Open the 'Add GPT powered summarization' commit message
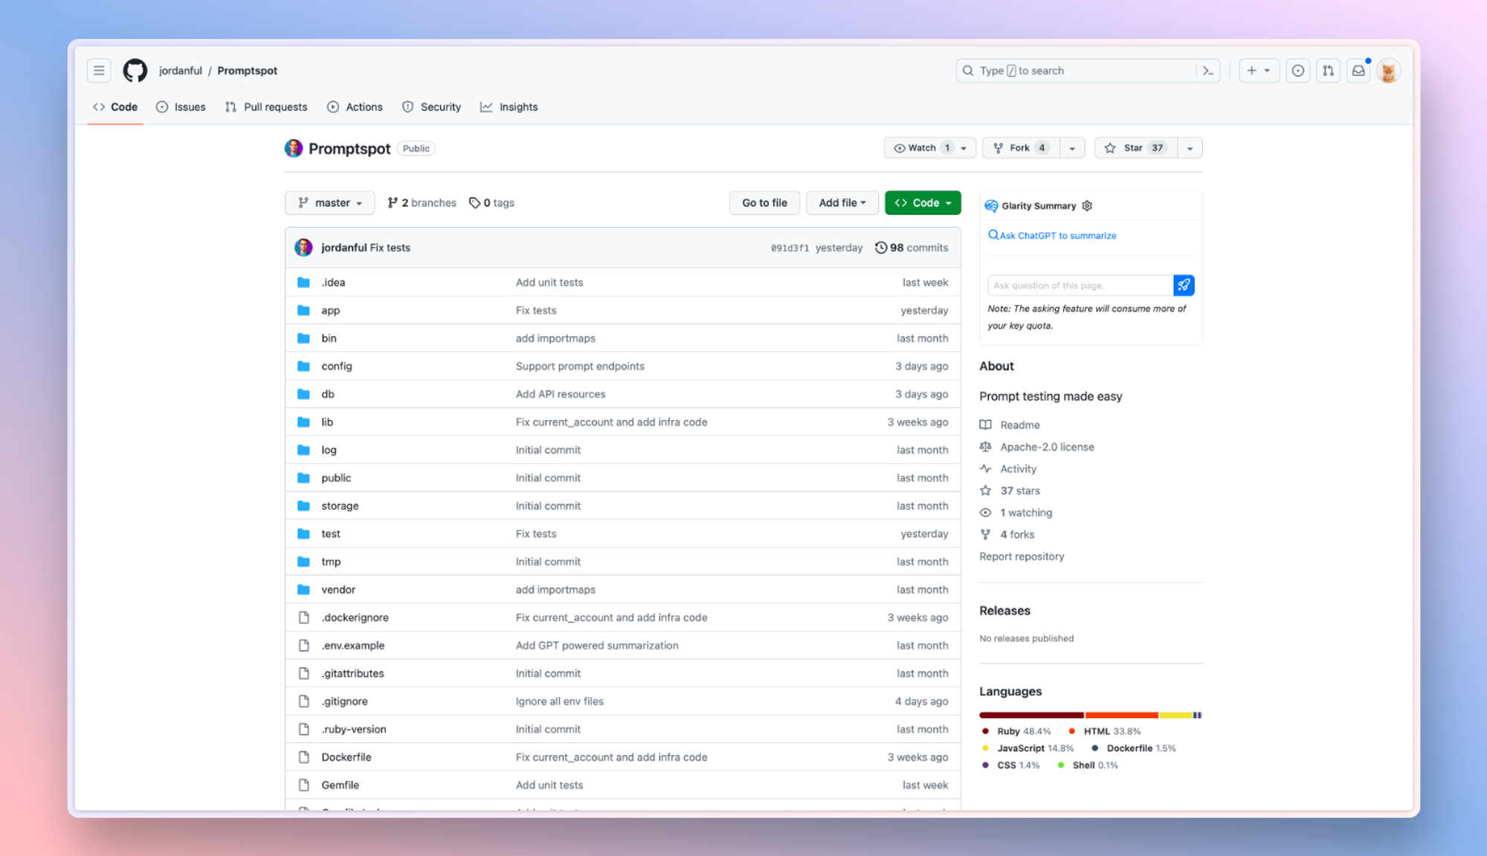Viewport: 1487px width, 856px height. [x=597, y=646]
